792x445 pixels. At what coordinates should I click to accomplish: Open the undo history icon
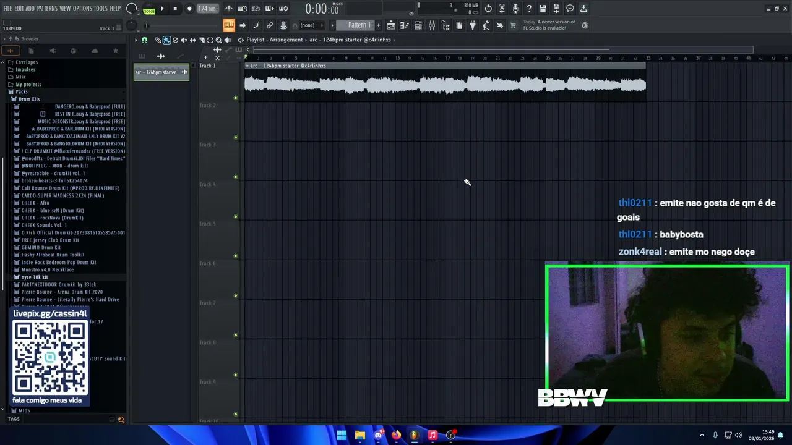click(x=488, y=9)
